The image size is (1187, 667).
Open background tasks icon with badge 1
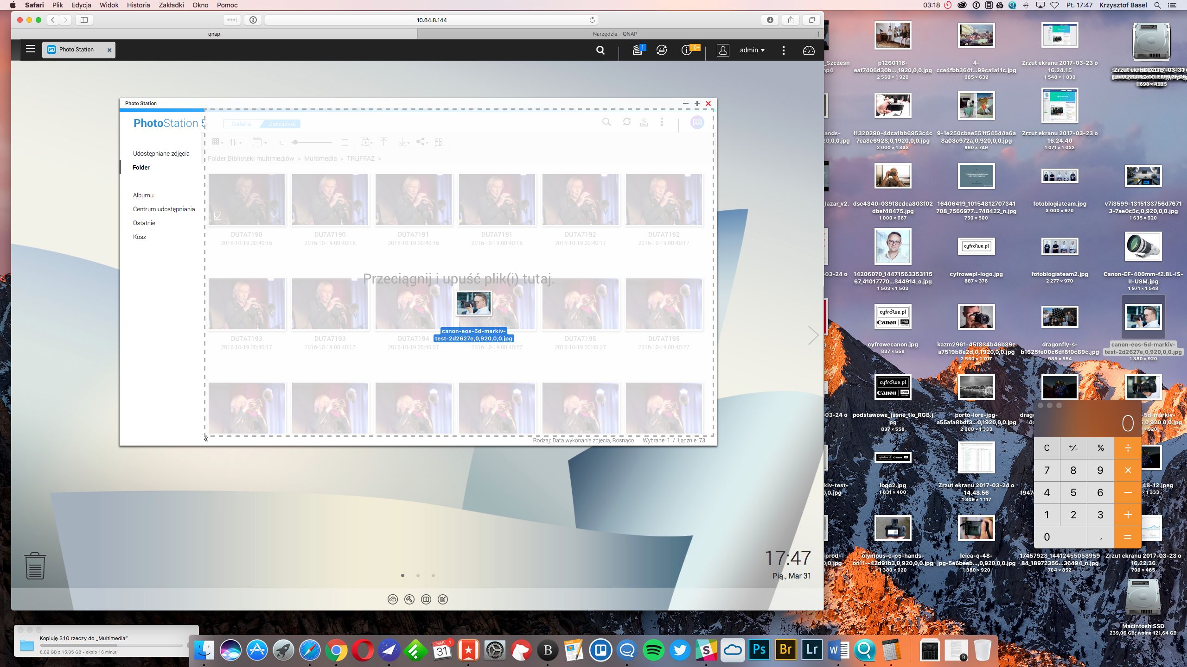(x=638, y=50)
